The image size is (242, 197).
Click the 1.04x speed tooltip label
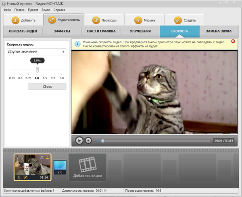(38, 61)
